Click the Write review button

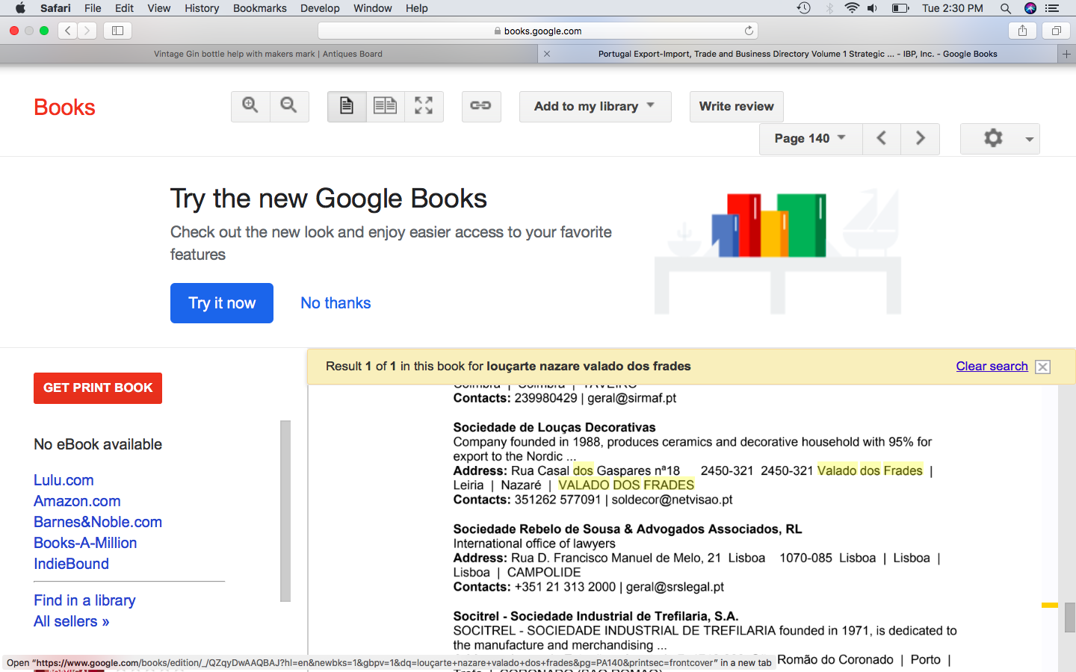coord(736,106)
